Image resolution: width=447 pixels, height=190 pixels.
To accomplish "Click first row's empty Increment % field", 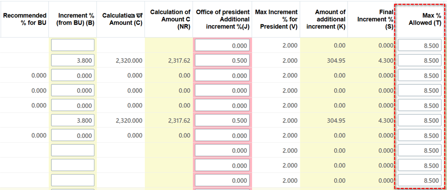I will point(72,45).
